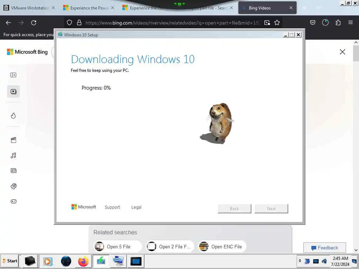Screen dimensions: 359x269
Task: Click the Legal link in Setup
Action: tap(136, 207)
